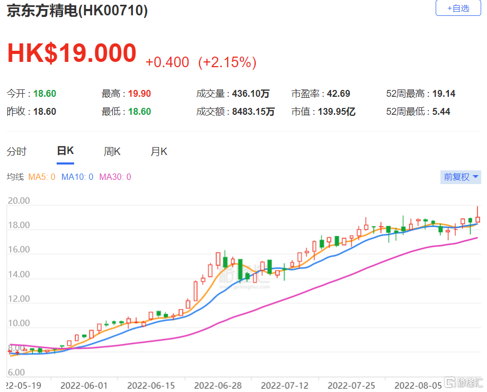Click the 2022-06-01 date axis label
This screenshot has height=392, width=487.
(x=84, y=386)
